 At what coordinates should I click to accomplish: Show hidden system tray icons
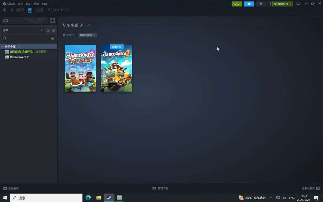point(271,198)
